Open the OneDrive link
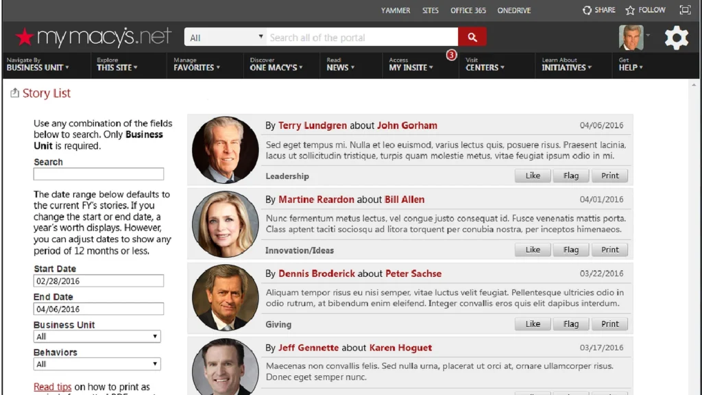Screen dimensions: 702x395 coord(514,10)
